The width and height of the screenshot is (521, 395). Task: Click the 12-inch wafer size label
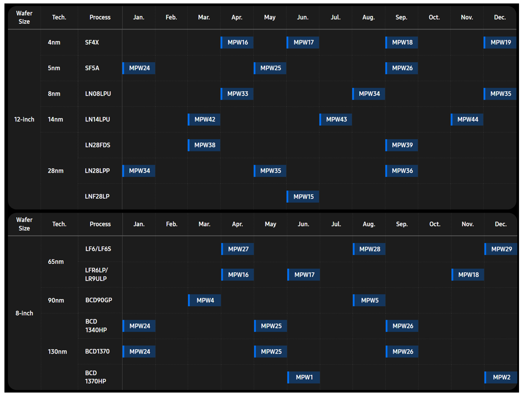click(24, 120)
